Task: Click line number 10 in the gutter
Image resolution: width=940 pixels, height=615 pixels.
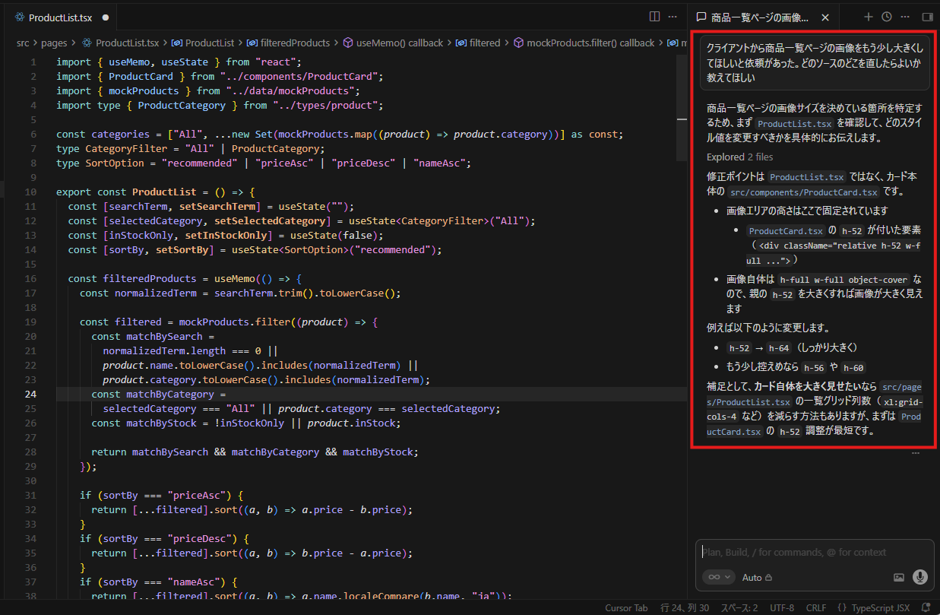Action: click(30, 192)
